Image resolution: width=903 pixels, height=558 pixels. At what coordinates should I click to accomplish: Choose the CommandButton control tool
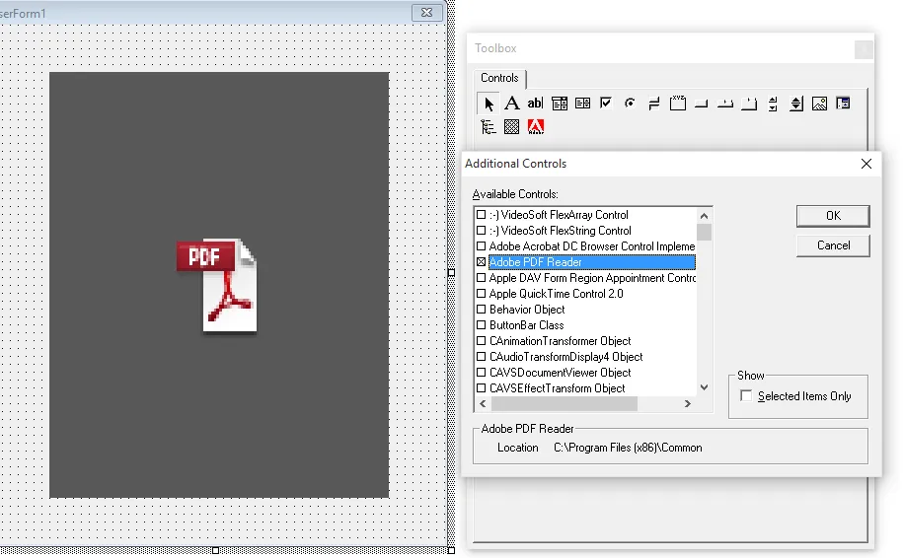click(x=701, y=104)
